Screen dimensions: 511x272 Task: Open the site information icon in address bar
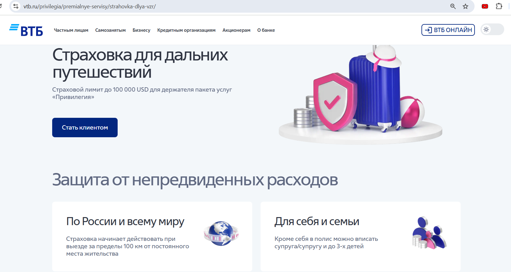click(x=16, y=6)
